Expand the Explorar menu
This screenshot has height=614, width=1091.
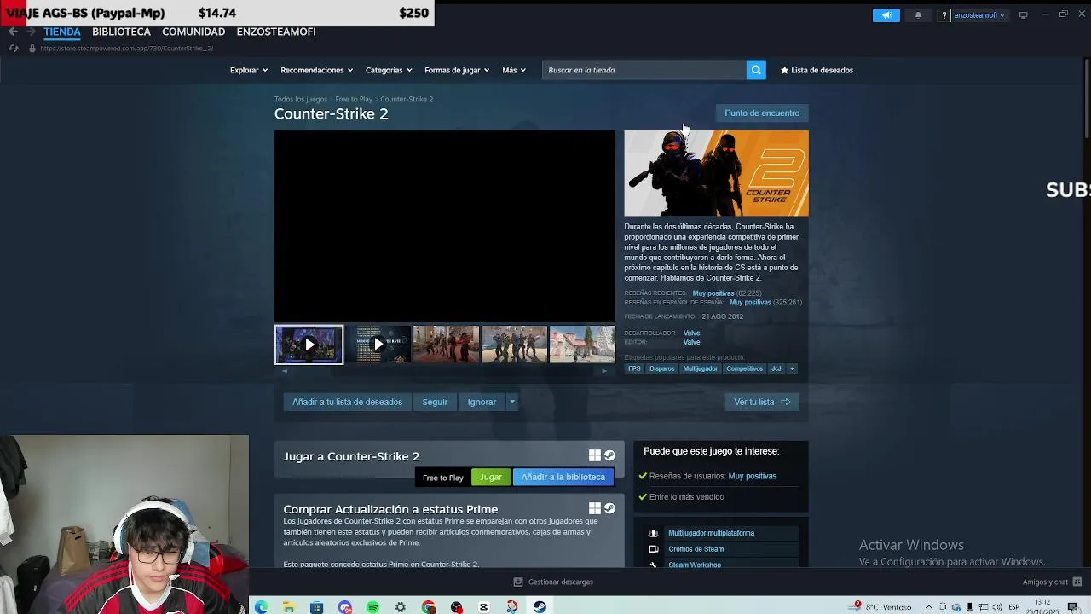tap(249, 70)
